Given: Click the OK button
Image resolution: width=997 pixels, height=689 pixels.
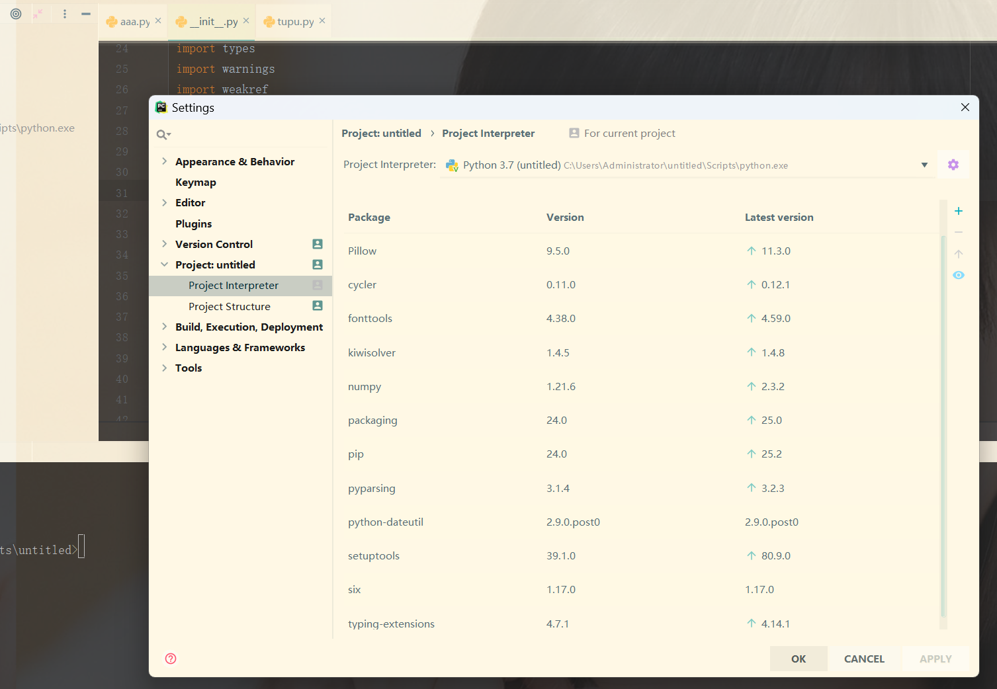Looking at the screenshot, I should pyautogui.click(x=799, y=659).
